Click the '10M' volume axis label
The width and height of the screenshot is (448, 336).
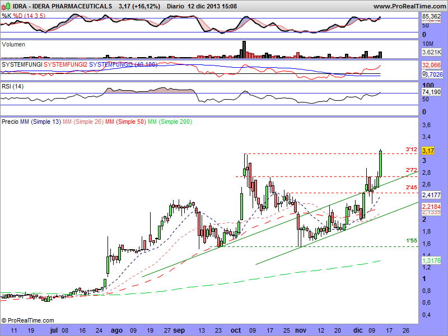(x=428, y=44)
